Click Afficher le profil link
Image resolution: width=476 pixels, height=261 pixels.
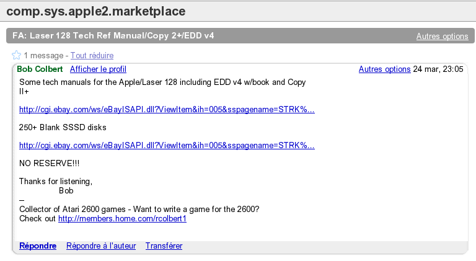tap(98, 69)
